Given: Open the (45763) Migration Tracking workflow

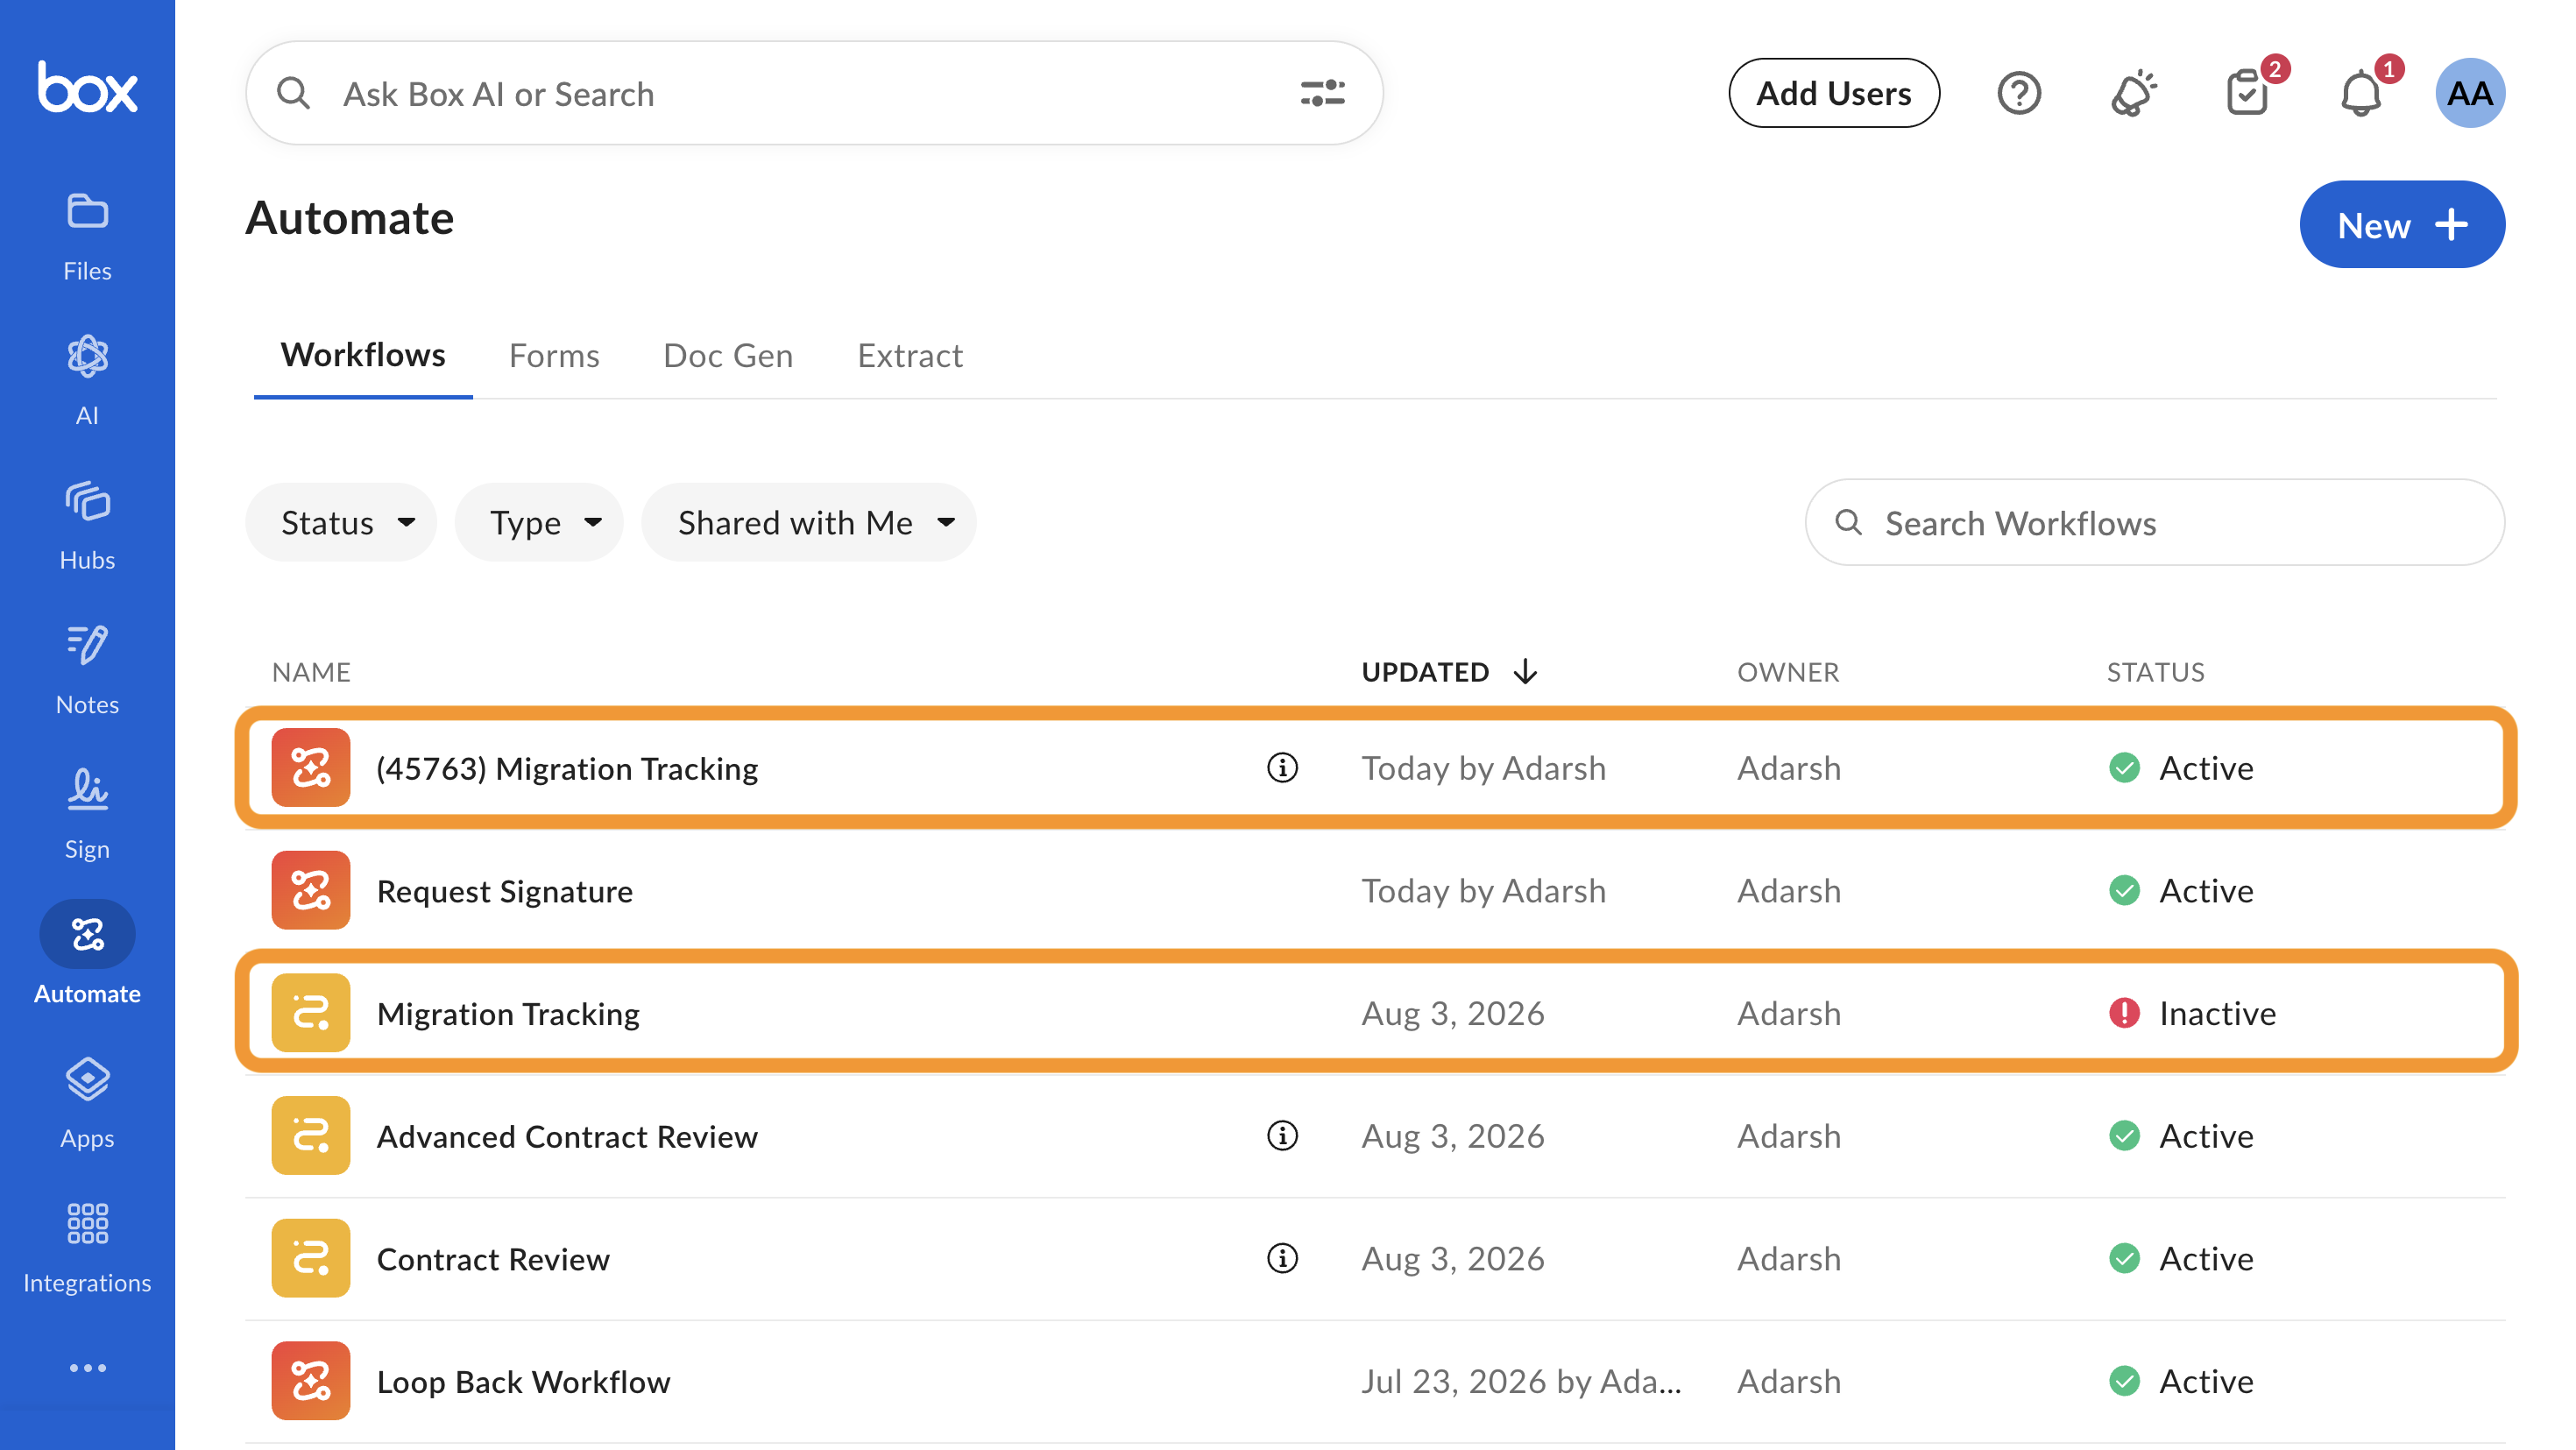Looking at the screenshot, I should [567, 768].
